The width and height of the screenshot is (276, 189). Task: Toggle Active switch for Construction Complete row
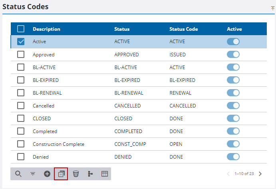[x=233, y=144]
